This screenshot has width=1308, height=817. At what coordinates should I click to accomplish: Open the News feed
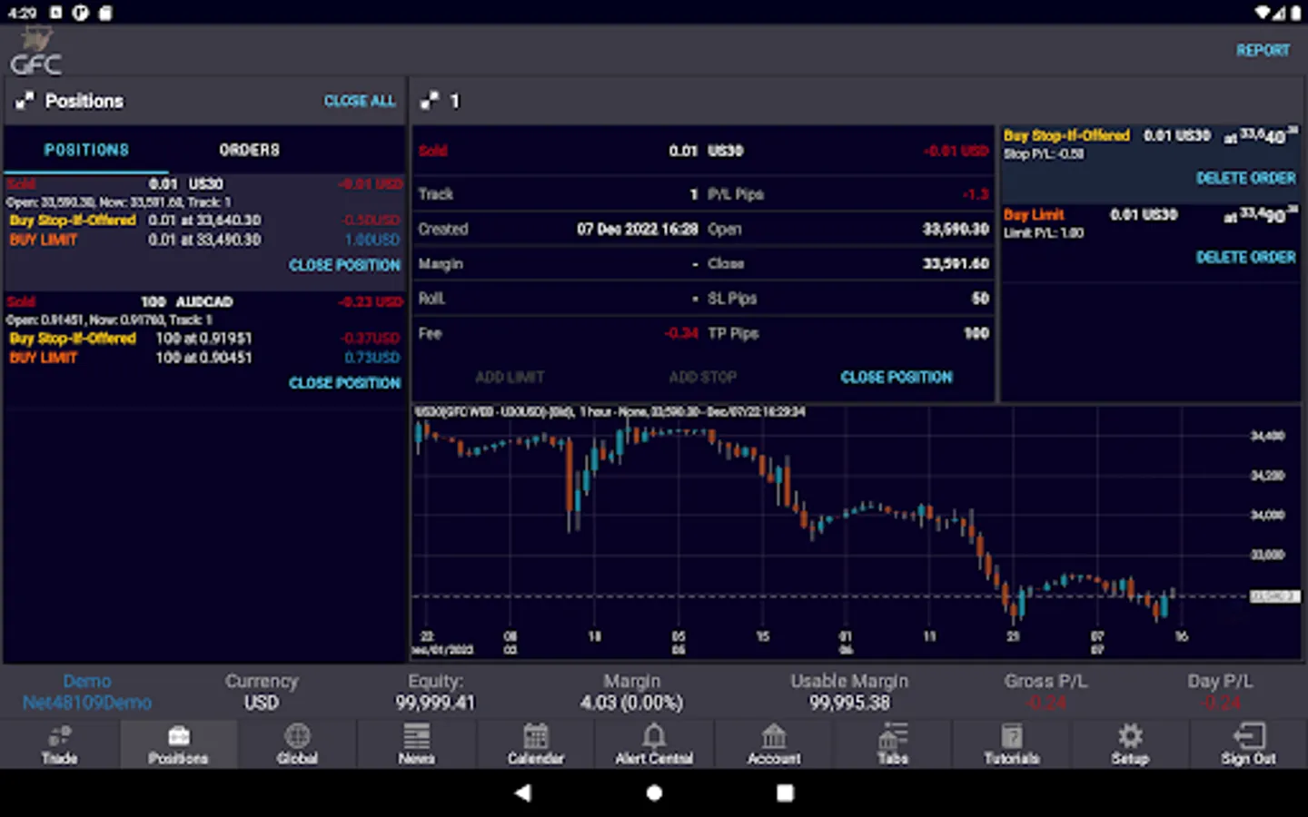point(416,744)
